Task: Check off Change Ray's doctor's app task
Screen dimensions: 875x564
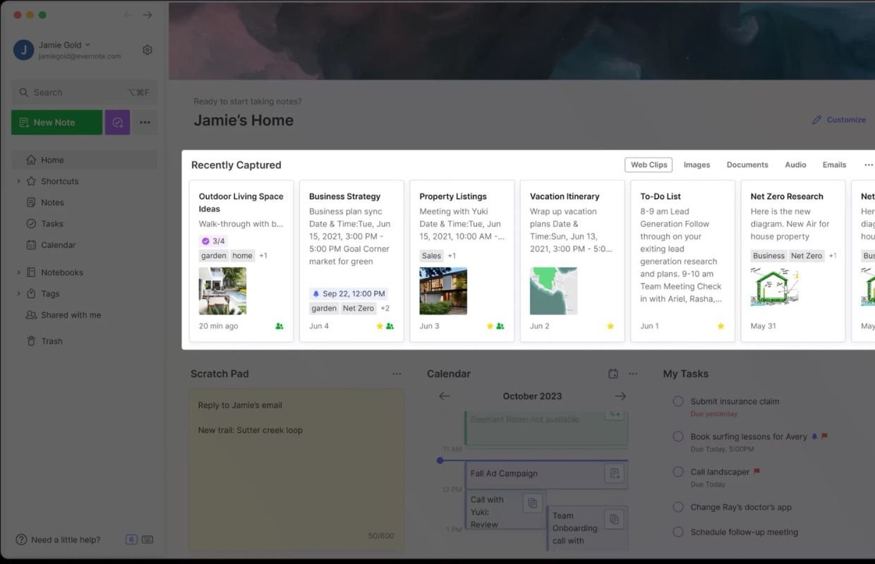Action: (x=678, y=507)
